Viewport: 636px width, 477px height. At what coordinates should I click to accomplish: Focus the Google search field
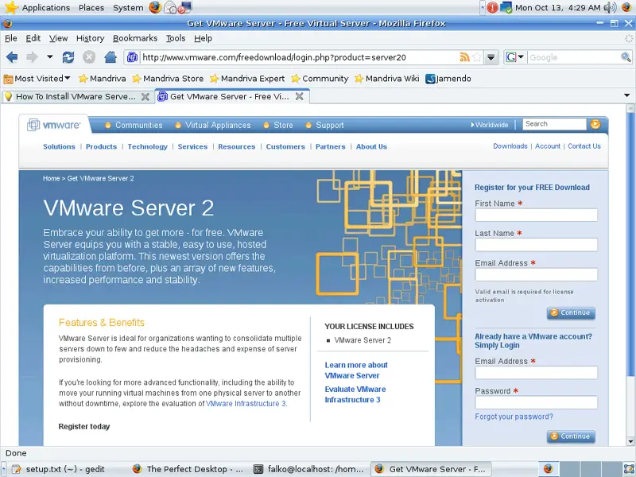pos(574,57)
